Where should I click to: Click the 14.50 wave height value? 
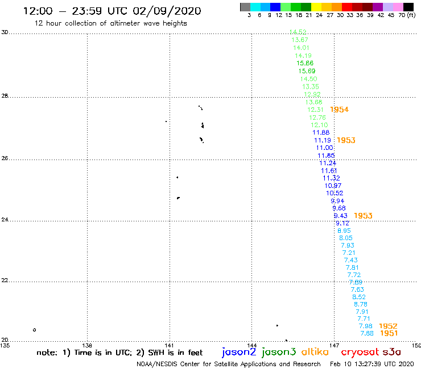309,79
